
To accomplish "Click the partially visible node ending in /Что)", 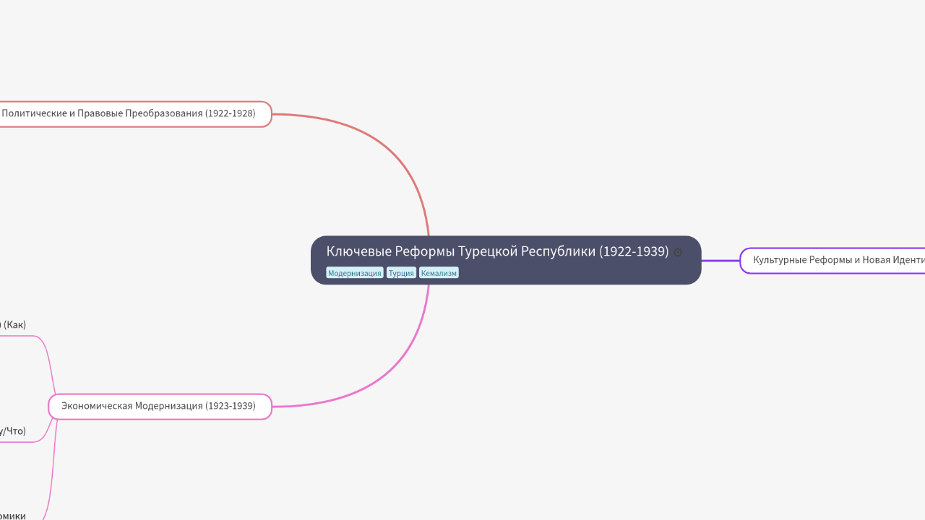I will coord(13,432).
